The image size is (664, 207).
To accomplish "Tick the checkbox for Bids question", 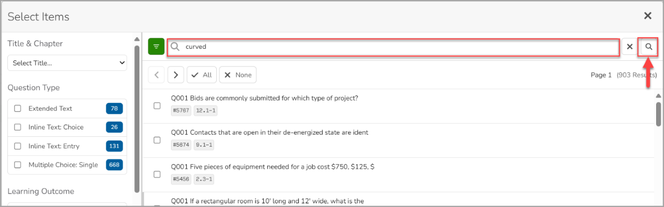I will (157, 106).
